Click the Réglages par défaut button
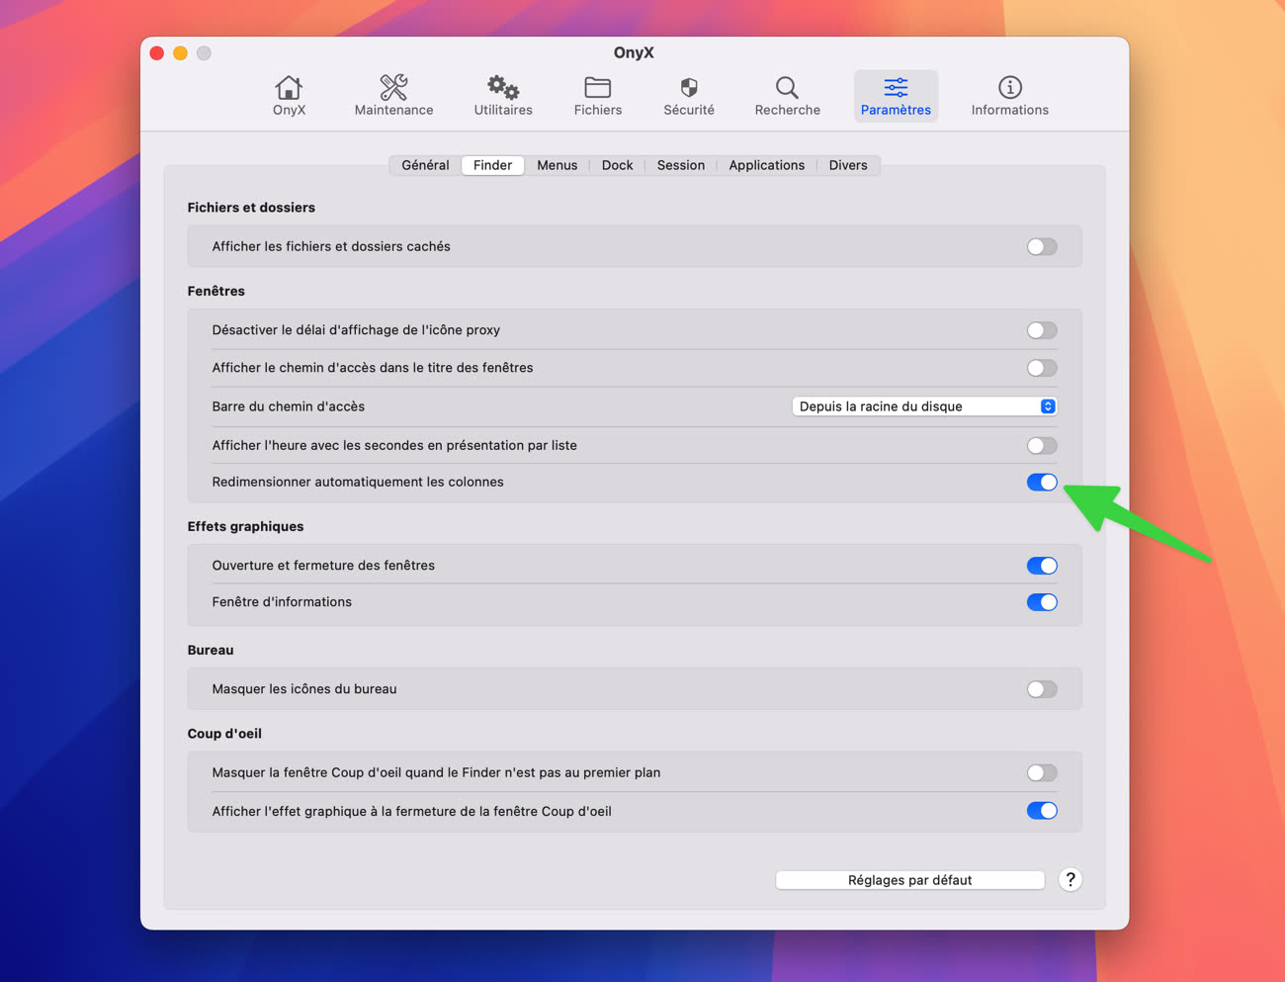Screen dimensions: 1285x982 pos(909,880)
